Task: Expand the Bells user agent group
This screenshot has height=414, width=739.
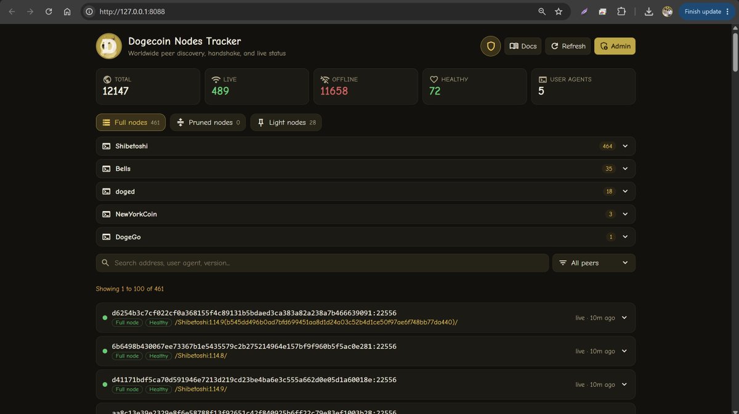Action: (365, 169)
